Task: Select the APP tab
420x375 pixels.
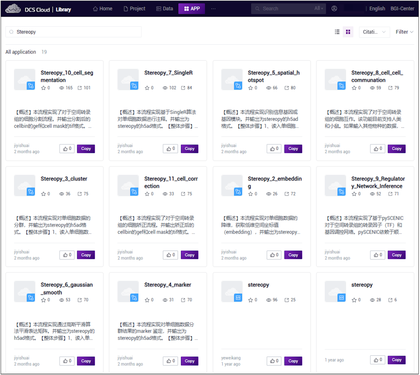Action: 192,9
